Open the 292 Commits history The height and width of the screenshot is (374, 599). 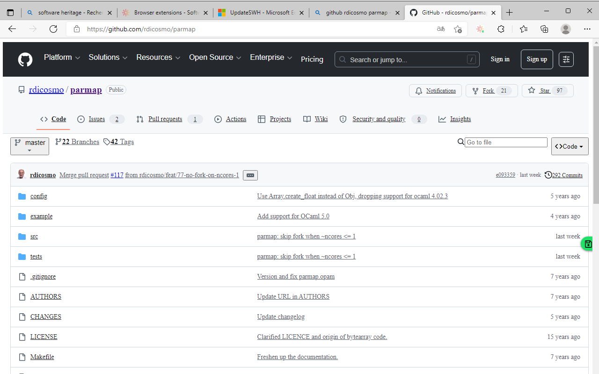tap(563, 175)
